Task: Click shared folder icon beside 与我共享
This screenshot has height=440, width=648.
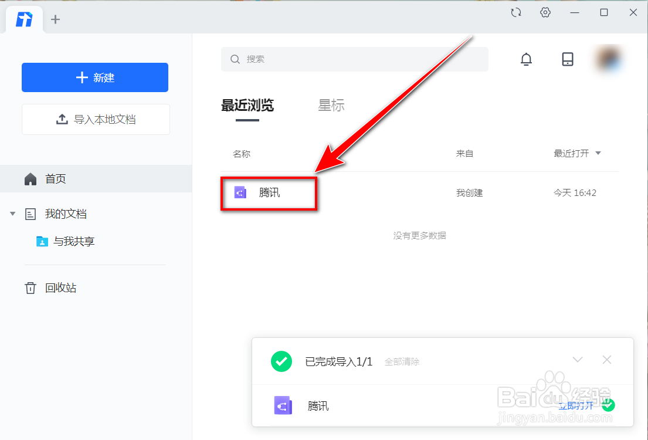Action: pos(42,241)
